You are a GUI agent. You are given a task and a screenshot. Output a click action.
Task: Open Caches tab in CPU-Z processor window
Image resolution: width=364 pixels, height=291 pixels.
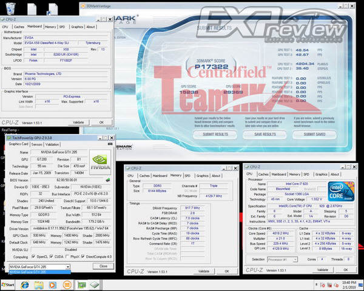pyautogui.click(x=263, y=174)
